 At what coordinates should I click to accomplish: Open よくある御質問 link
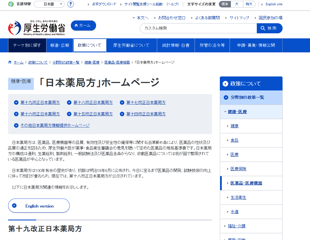(208, 18)
